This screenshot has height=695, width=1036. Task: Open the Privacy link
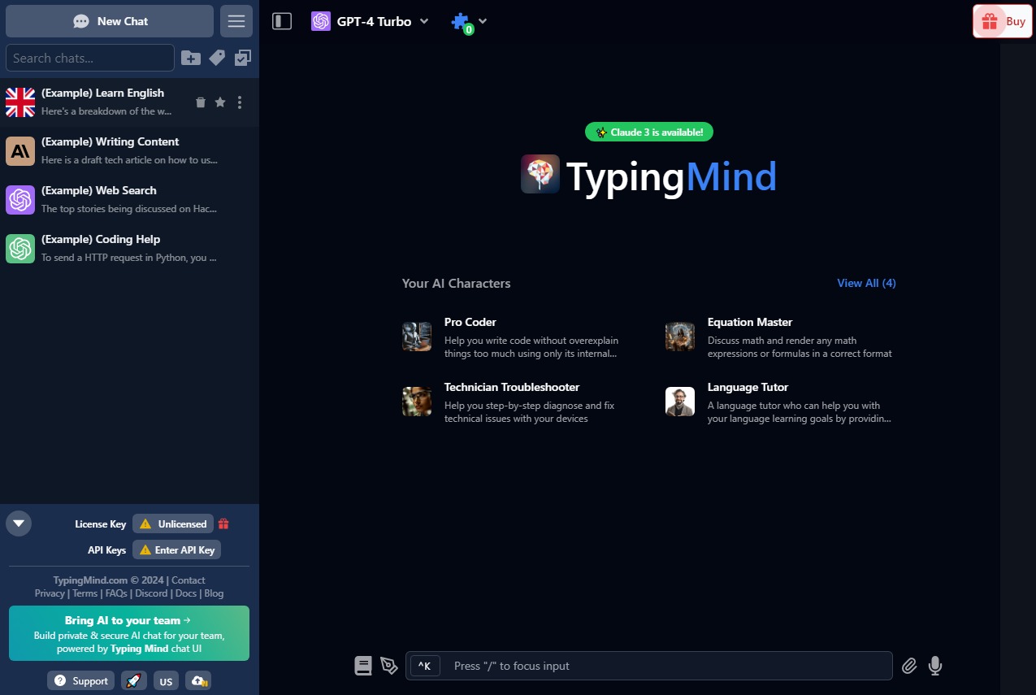point(50,593)
